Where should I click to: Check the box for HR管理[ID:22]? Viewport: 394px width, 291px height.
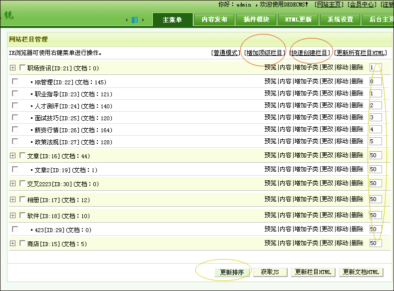[x=15, y=81]
